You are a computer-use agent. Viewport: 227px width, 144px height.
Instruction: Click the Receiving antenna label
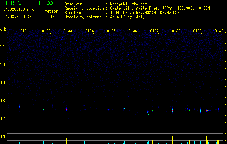[x=83, y=17]
